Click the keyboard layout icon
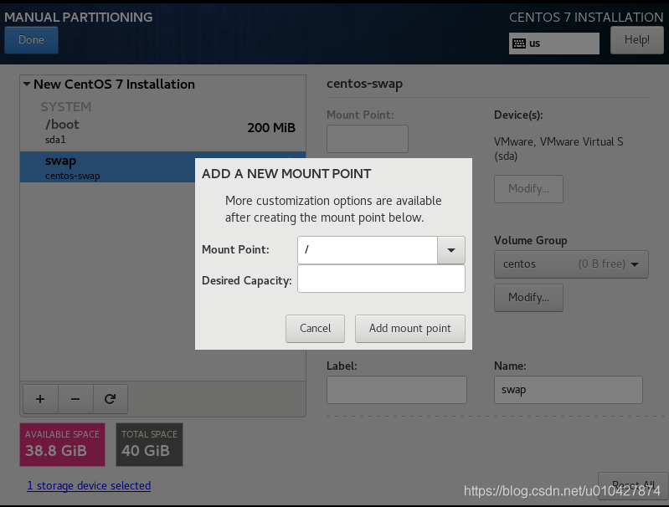669x507 pixels. click(x=519, y=44)
